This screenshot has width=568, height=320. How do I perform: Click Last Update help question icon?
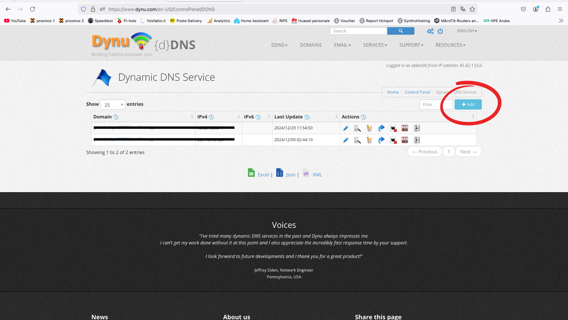[x=307, y=117]
